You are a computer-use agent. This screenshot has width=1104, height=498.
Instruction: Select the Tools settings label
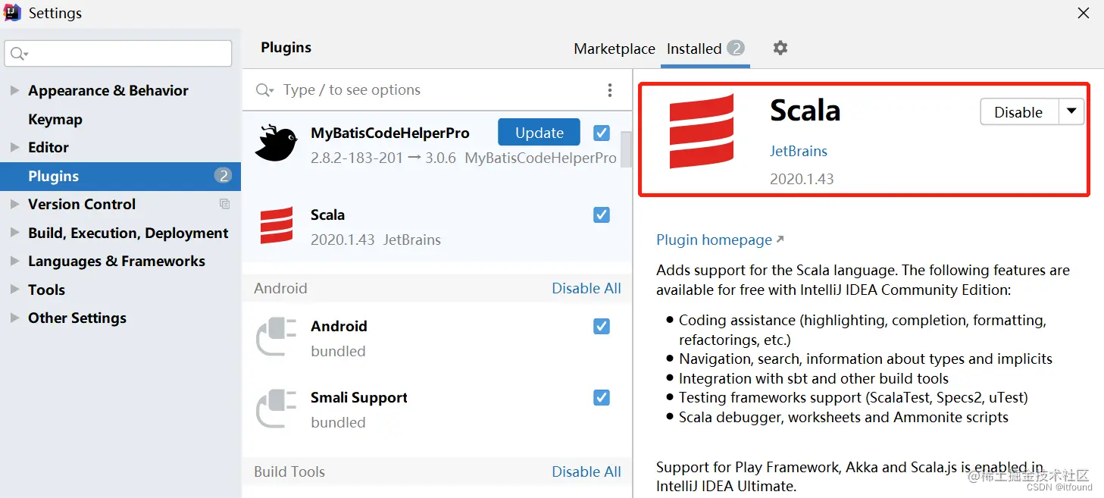(46, 290)
